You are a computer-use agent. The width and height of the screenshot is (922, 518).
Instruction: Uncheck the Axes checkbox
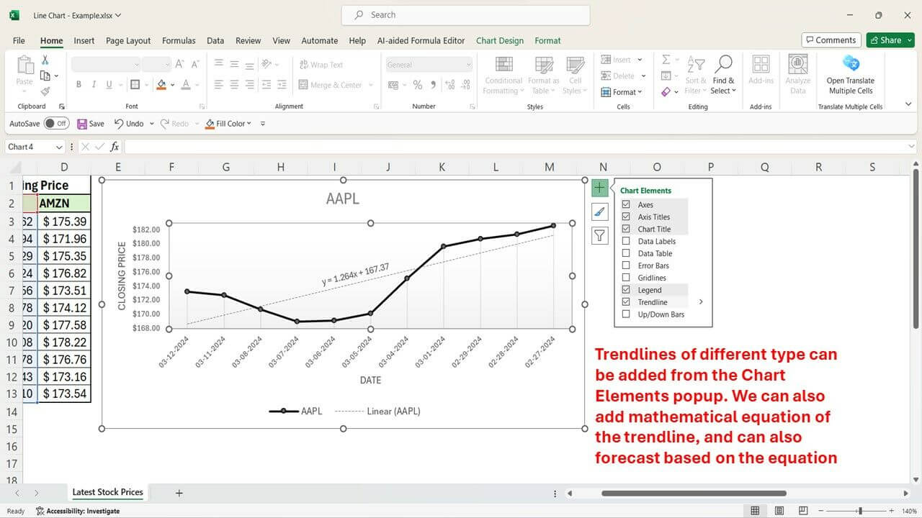pos(626,205)
